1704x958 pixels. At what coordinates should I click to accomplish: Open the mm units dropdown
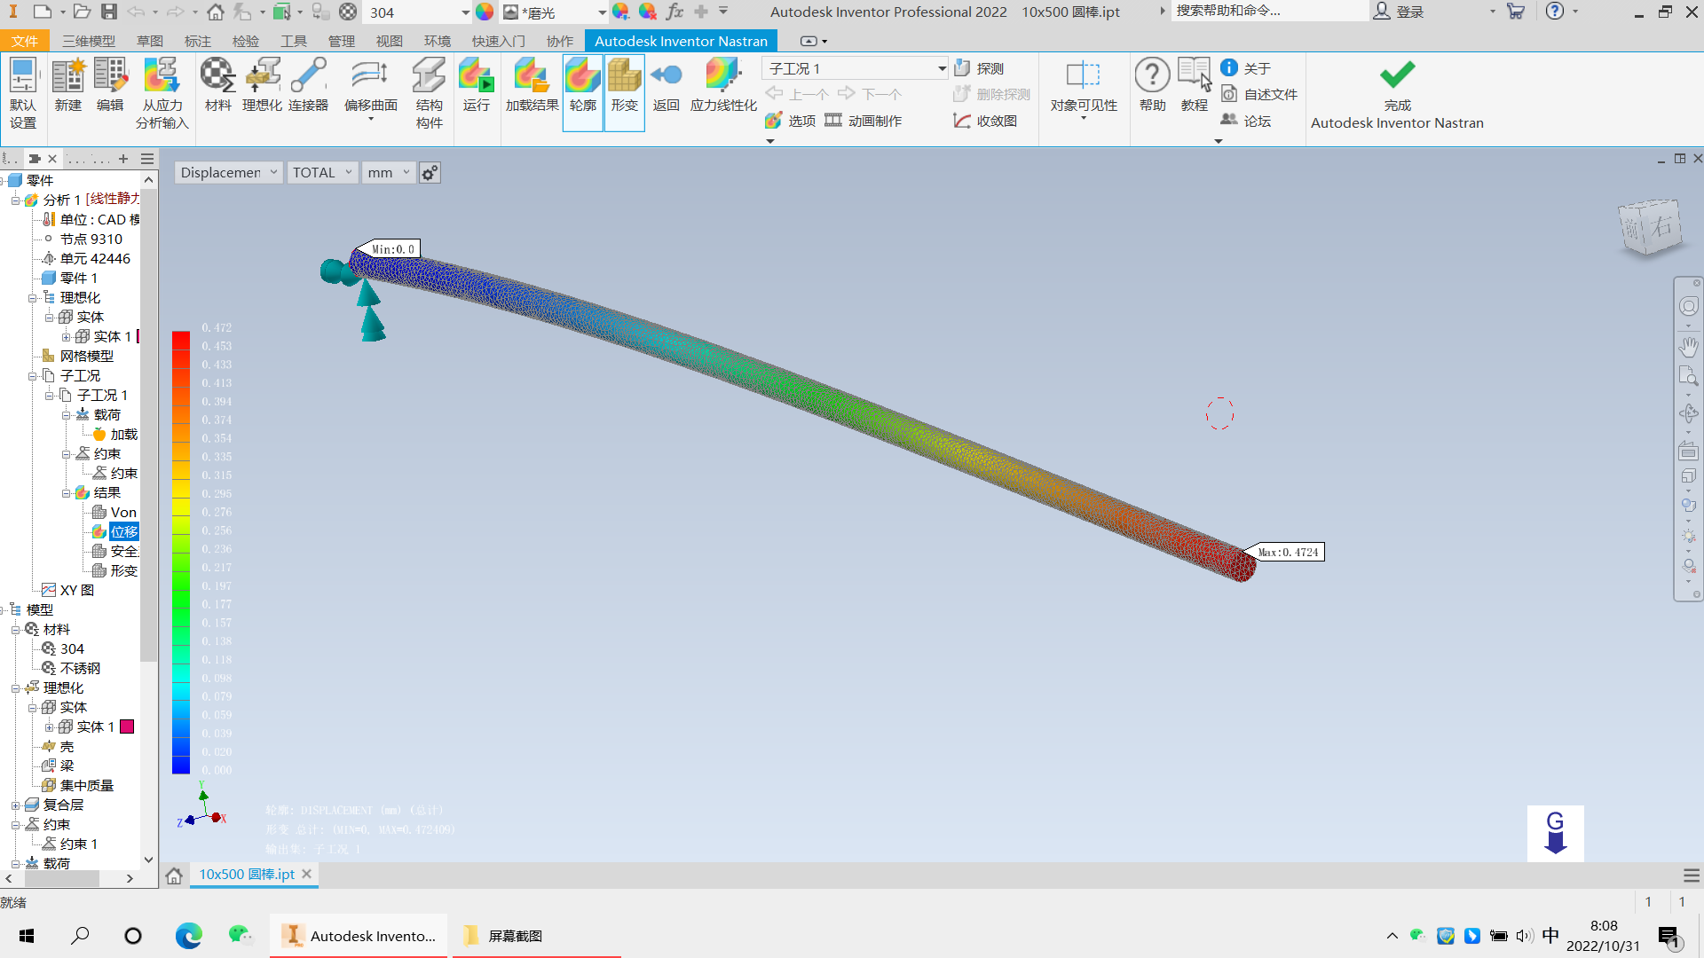(x=389, y=172)
